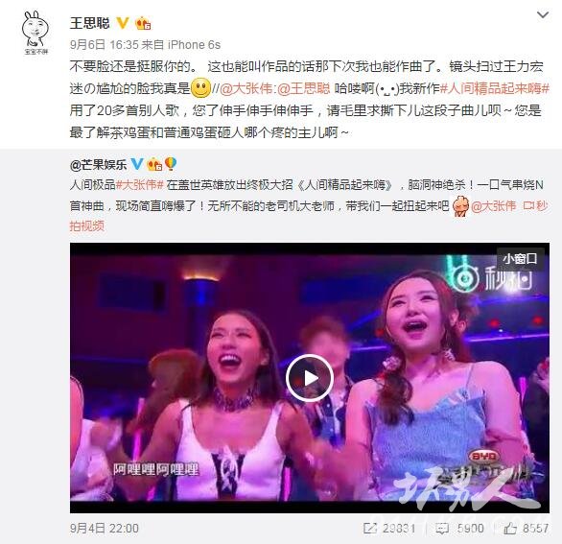
Task: Click the balloon badge icon beside 芒果娱乐
Action: pos(171,164)
